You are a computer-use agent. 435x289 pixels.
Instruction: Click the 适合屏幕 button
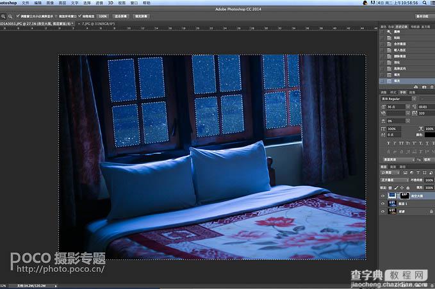[x=120, y=17]
